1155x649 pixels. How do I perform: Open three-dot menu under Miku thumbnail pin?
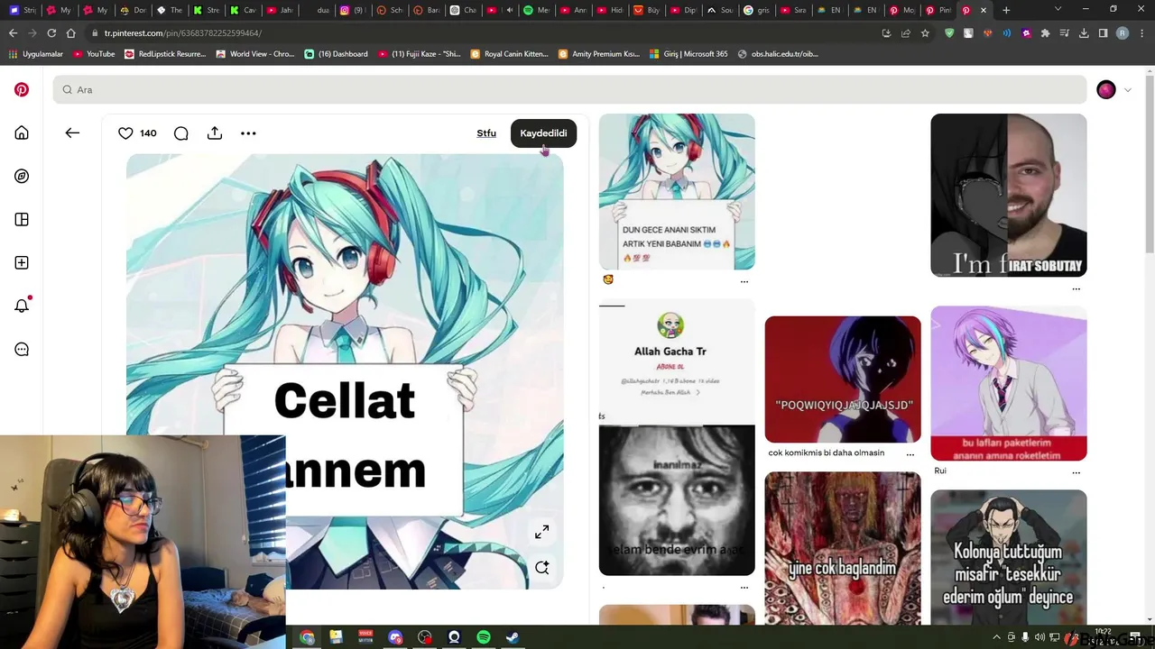pyautogui.click(x=744, y=281)
